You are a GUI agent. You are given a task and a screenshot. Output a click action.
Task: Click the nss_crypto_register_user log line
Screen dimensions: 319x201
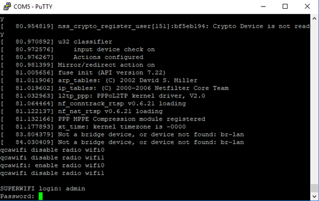155,26
